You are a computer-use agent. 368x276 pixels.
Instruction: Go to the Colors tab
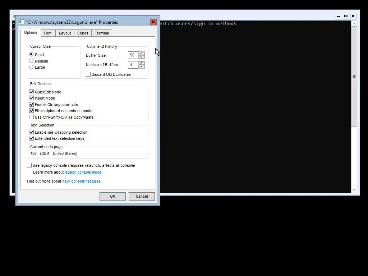pos(83,33)
